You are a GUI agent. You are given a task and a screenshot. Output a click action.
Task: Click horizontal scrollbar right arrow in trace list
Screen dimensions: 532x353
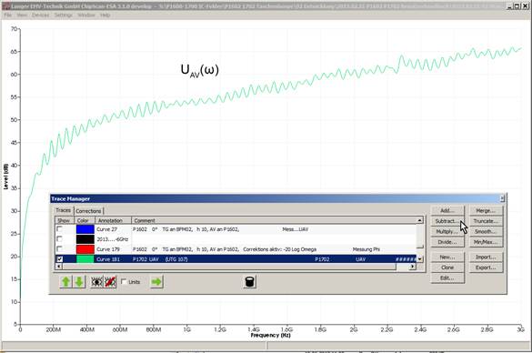point(412,267)
